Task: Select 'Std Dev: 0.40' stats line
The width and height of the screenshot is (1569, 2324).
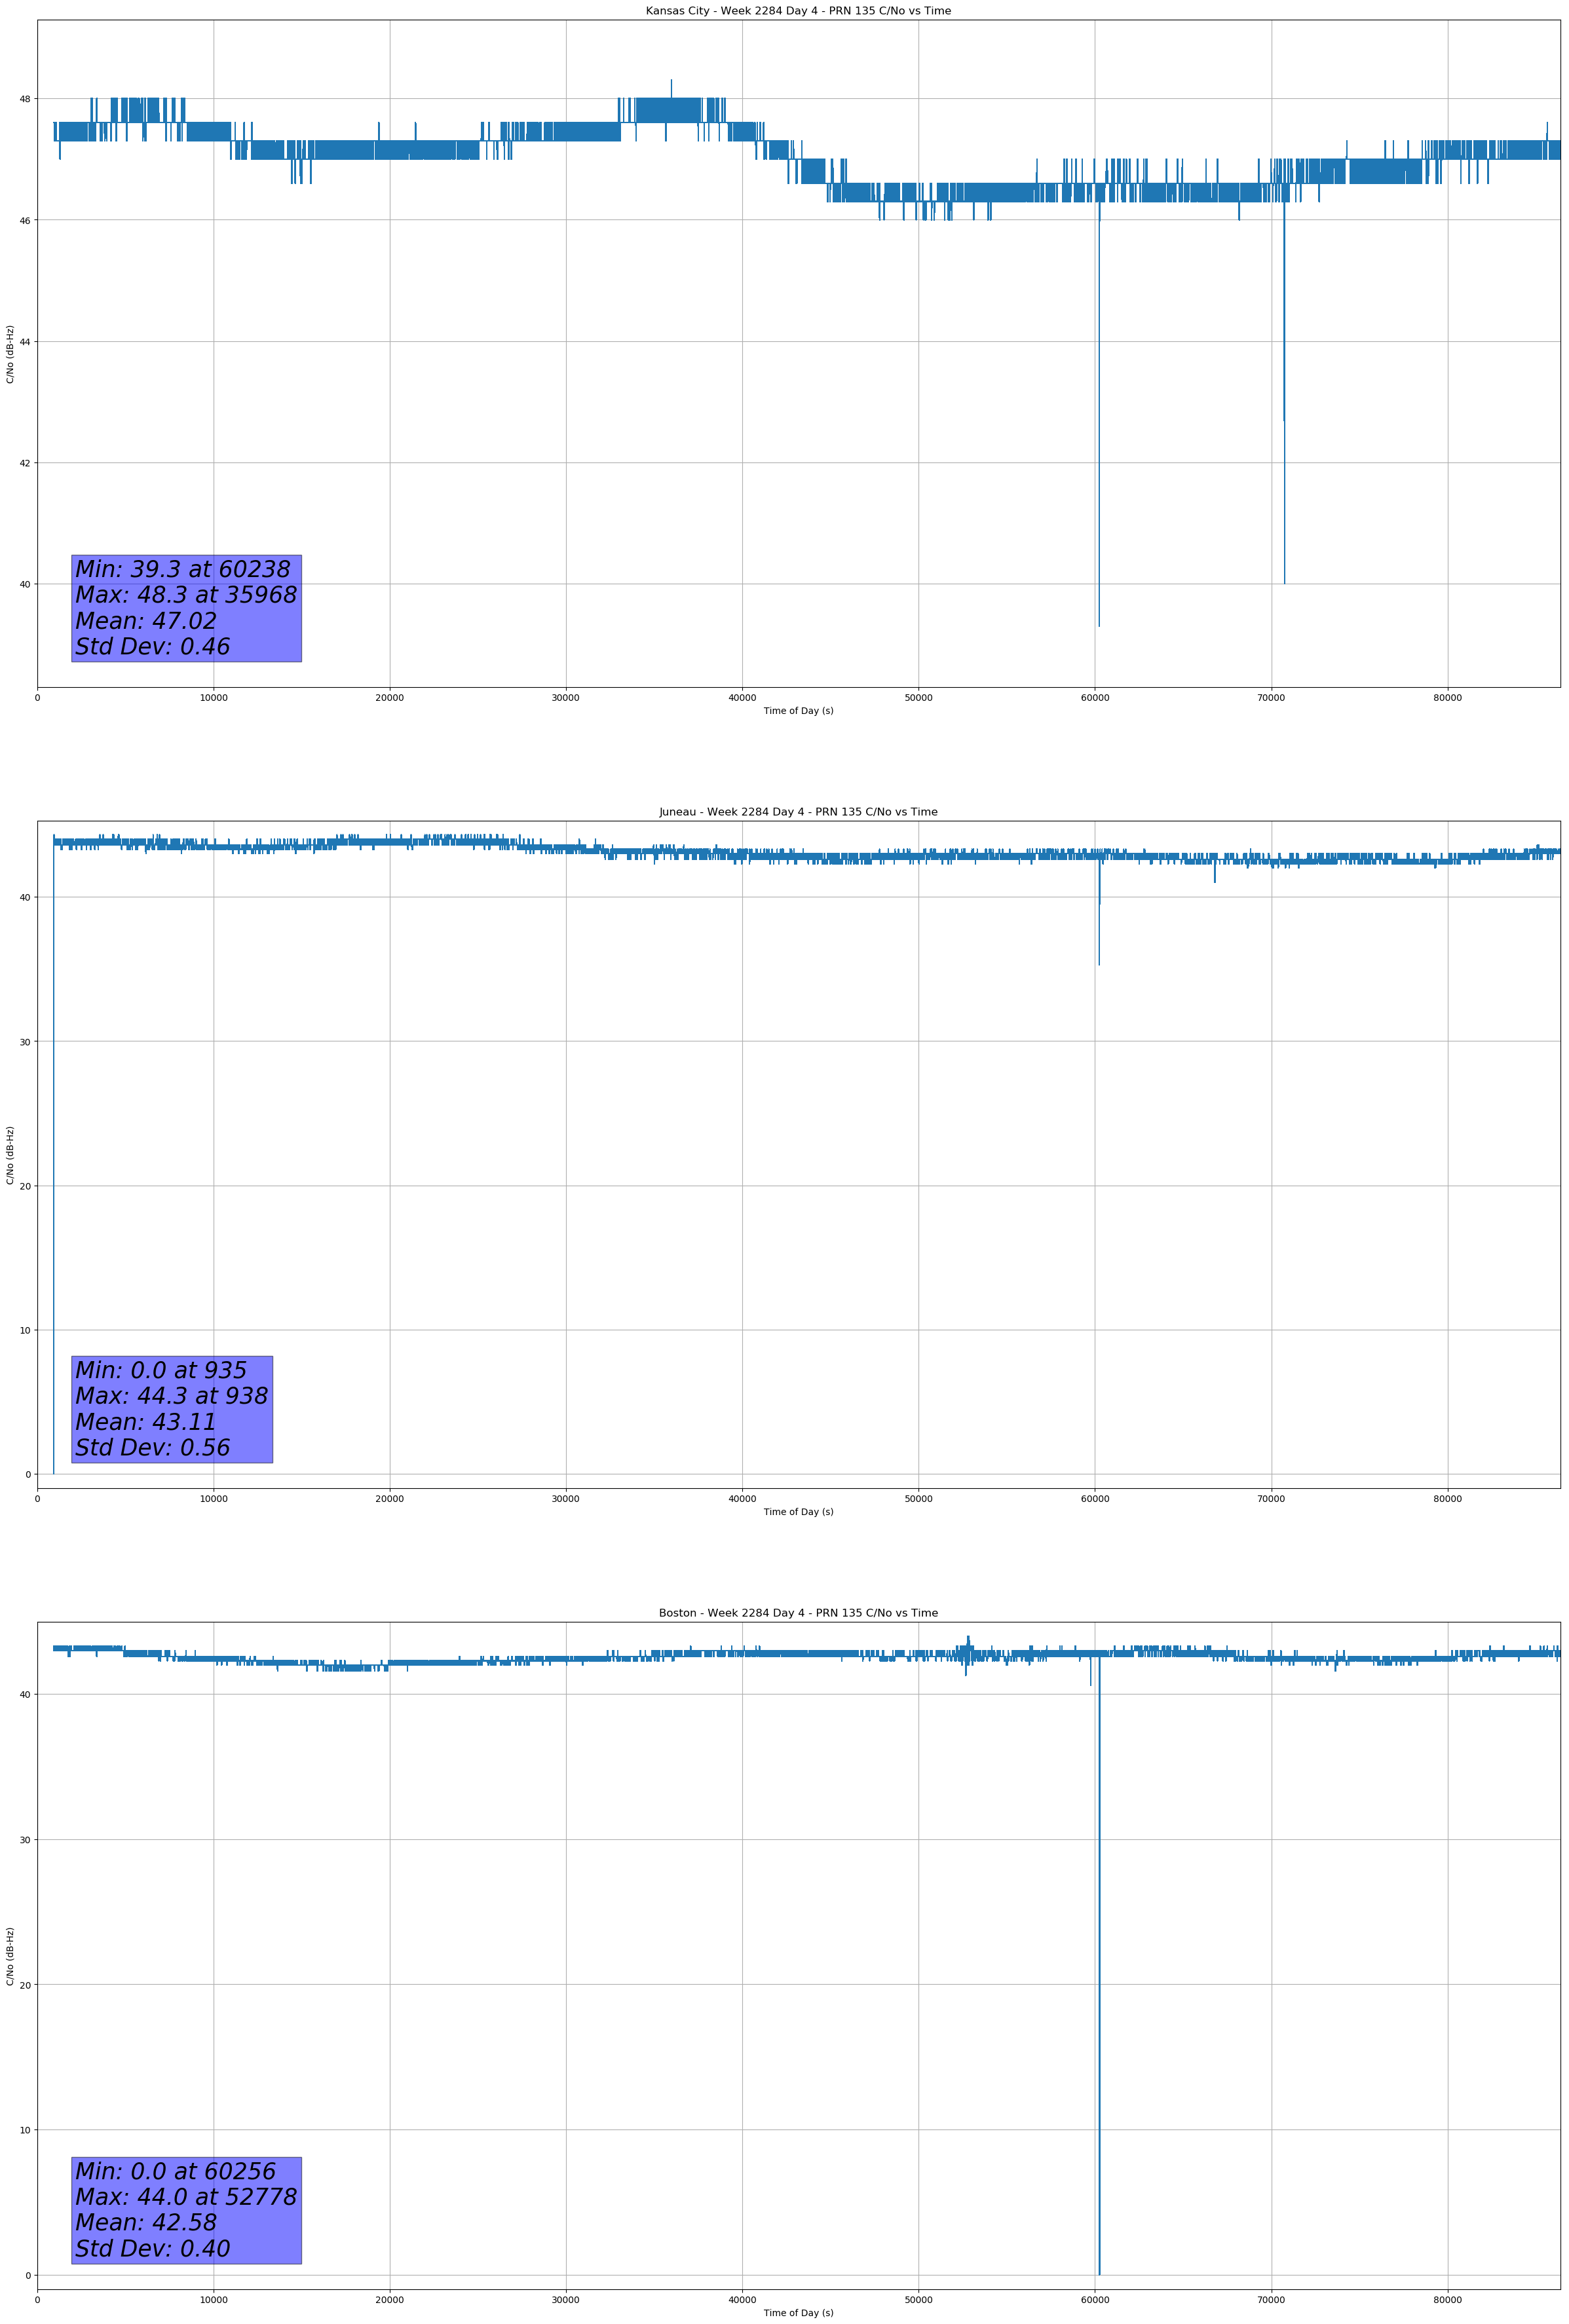Action: (x=153, y=2248)
